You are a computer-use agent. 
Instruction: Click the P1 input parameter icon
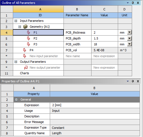(28, 32)
